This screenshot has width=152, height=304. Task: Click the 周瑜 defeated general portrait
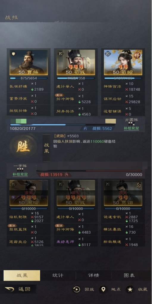click(x=29, y=193)
